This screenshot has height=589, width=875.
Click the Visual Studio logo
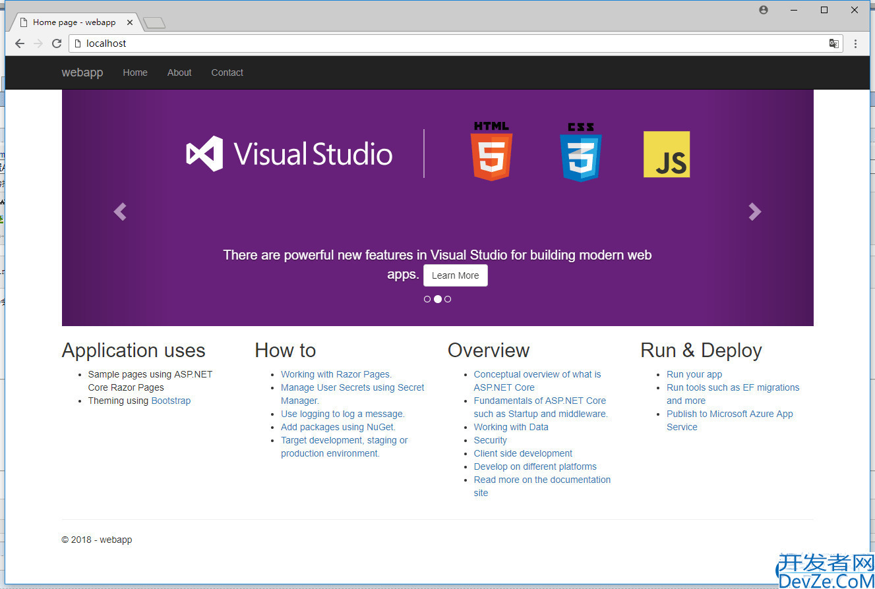point(288,154)
